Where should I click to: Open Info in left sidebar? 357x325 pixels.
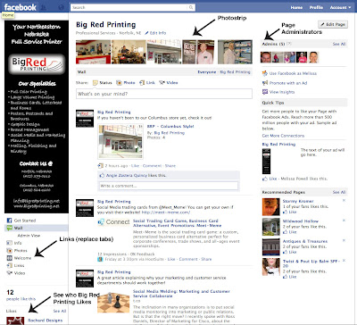[14, 243]
